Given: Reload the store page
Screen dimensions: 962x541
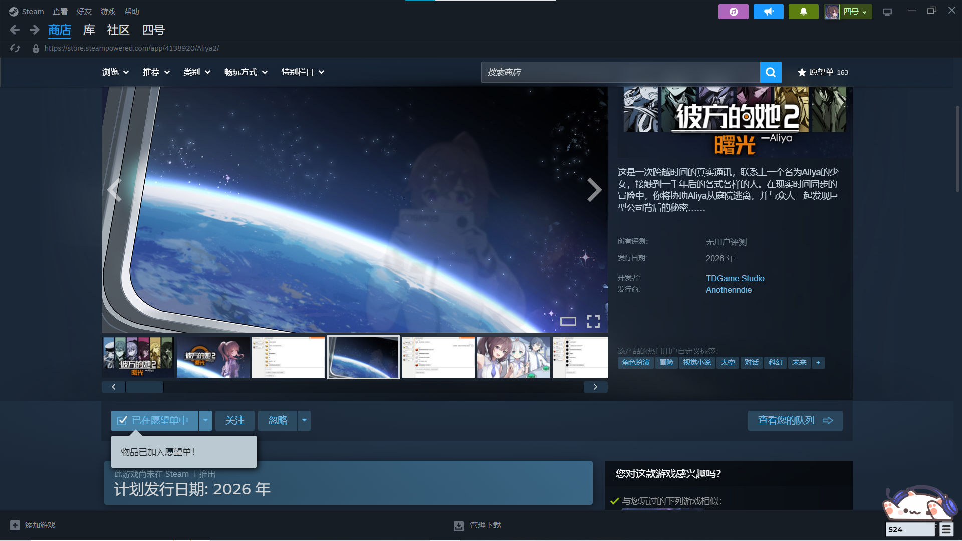Looking at the screenshot, I should point(15,48).
